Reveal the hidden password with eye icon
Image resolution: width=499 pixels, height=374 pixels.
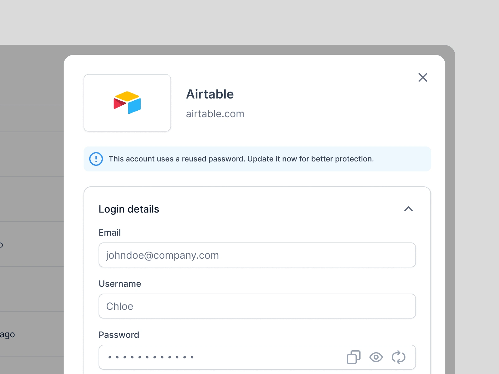click(x=376, y=357)
